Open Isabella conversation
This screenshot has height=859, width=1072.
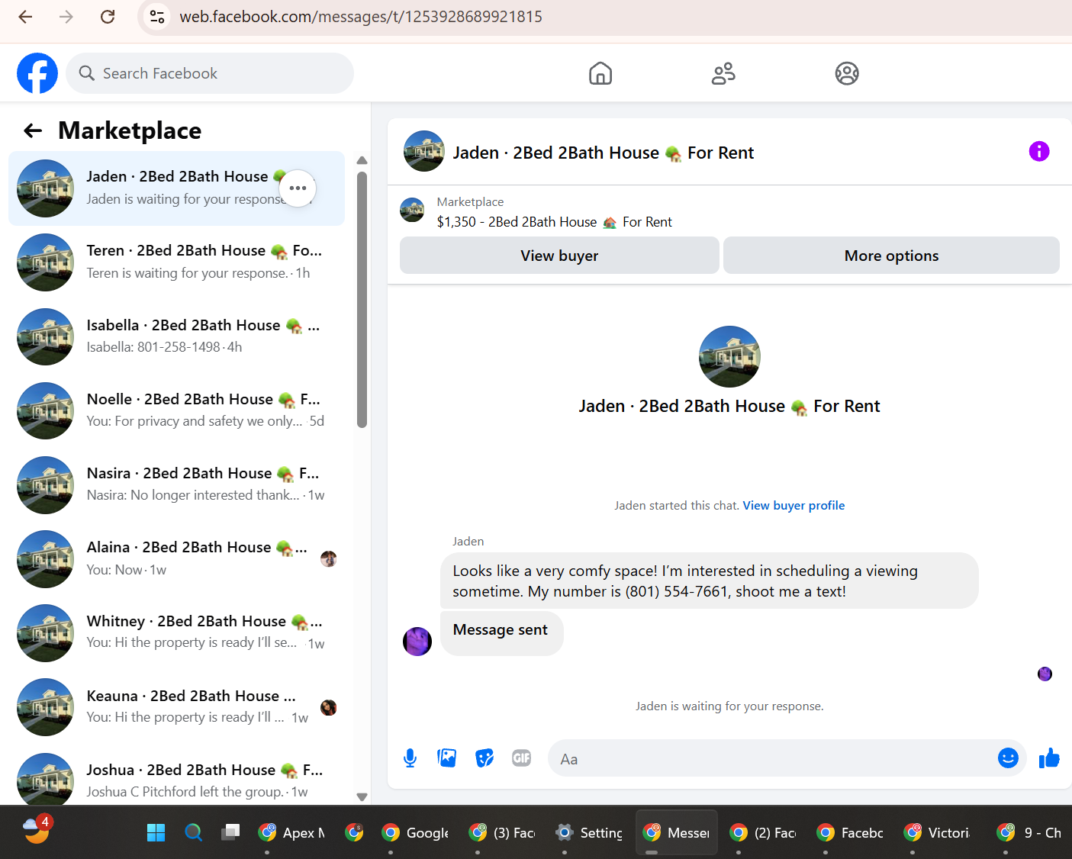pos(176,336)
